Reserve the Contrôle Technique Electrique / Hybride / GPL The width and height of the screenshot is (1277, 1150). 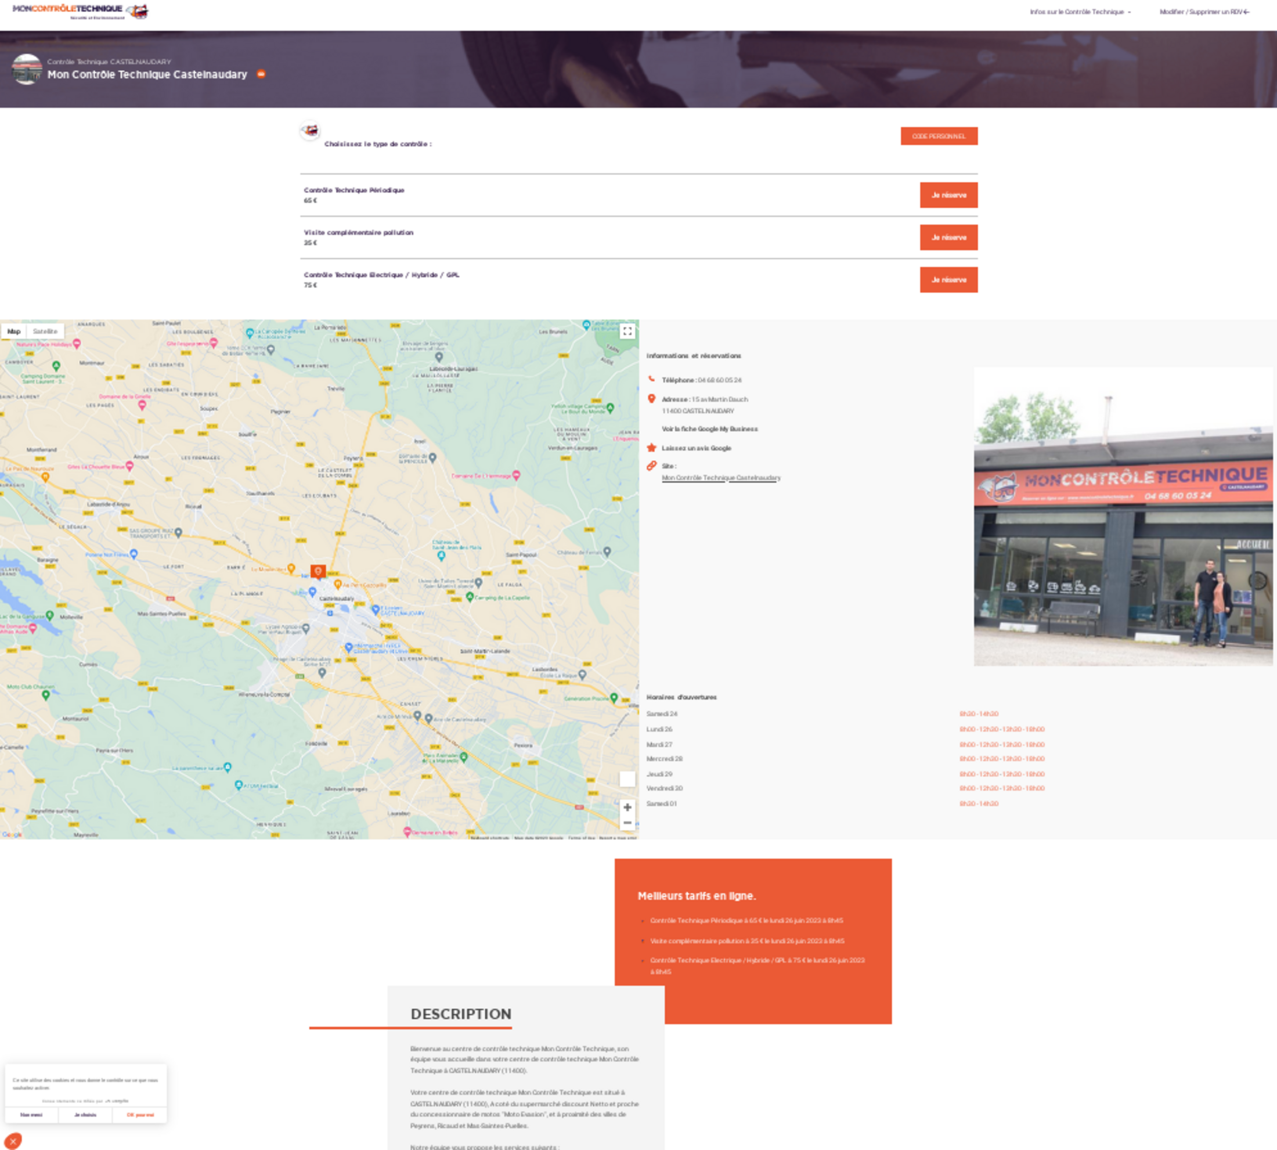(x=948, y=280)
